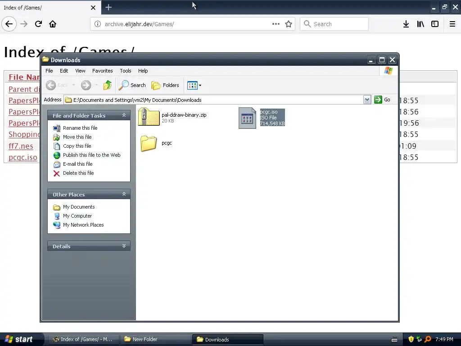Collapse File and Folder Tasks panel
This screenshot has height=346, width=461.
point(124,115)
